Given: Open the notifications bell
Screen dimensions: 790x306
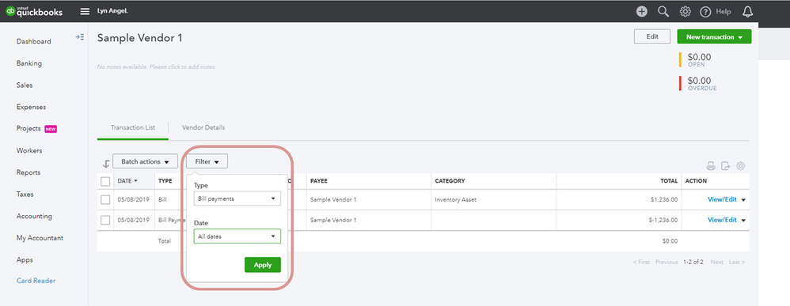Looking at the screenshot, I should tap(748, 12).
